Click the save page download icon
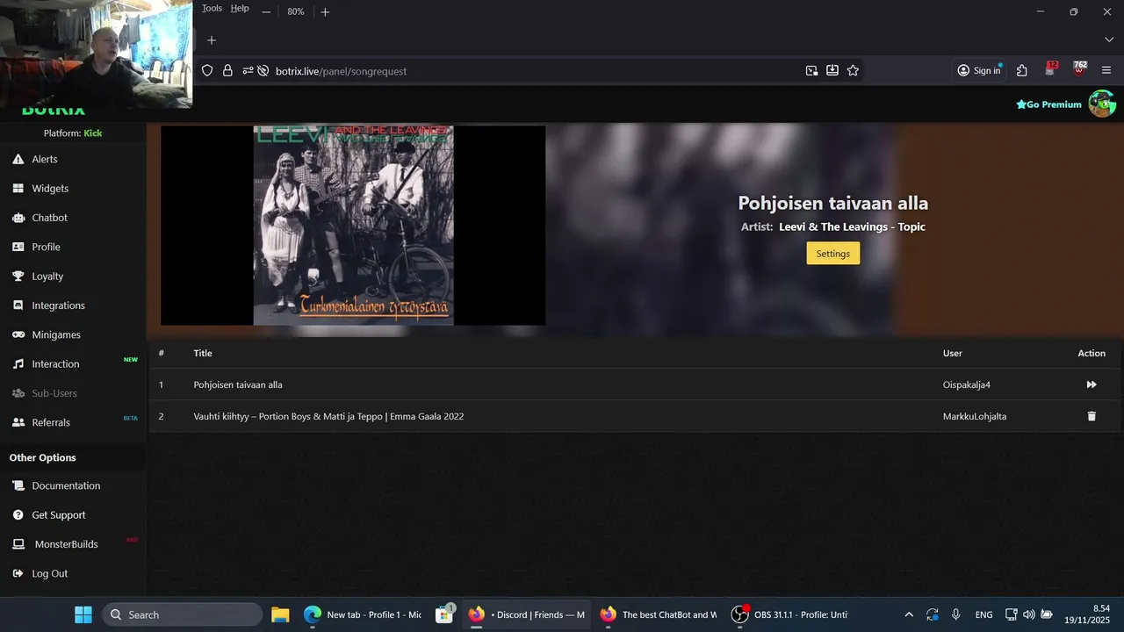This screenshot has width=1124, height=632. (832, 70)
